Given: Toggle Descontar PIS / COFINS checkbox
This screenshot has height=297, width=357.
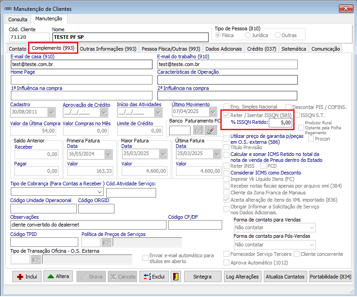Looking at the screenshot, I should tap(288, 107).
